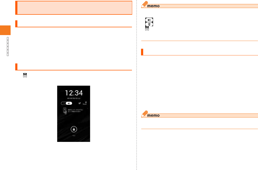Screen dimensions: 258x170
Task: Select the orange chapter tab on left edge
Action: 5,30
